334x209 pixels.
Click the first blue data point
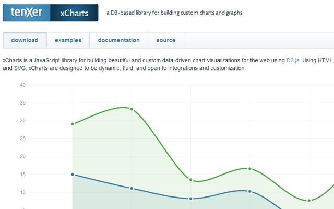point(73,175)
